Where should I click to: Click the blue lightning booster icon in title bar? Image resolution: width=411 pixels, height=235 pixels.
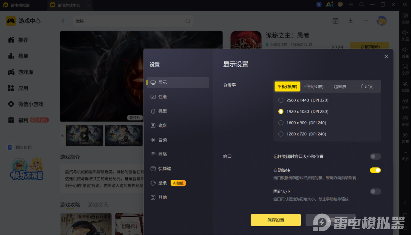tap(319, 4)
